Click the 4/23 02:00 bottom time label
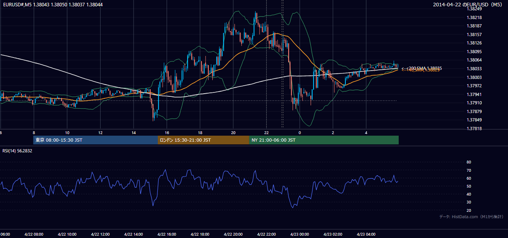The width and height of the screenshot is (508, 238). tap(333, 234)
